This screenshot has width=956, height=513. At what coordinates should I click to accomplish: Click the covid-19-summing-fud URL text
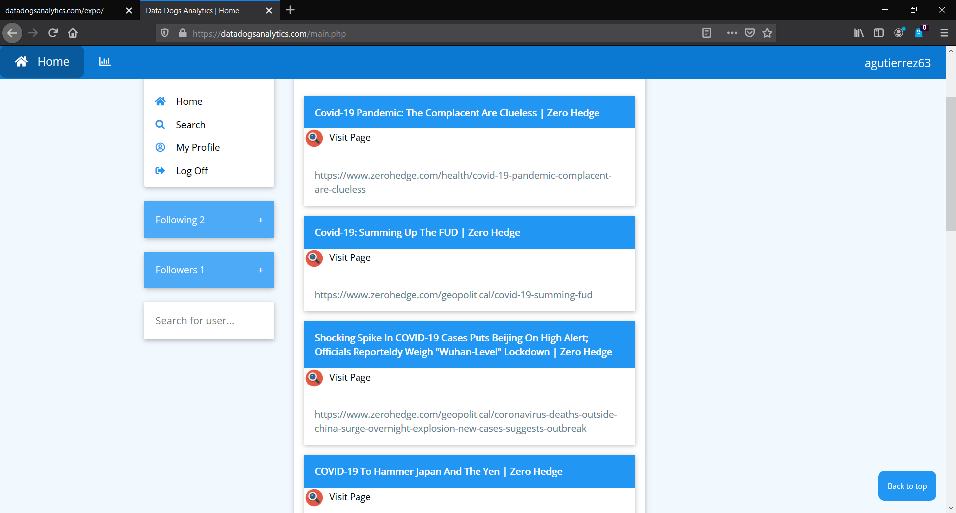tap(453, 295)
